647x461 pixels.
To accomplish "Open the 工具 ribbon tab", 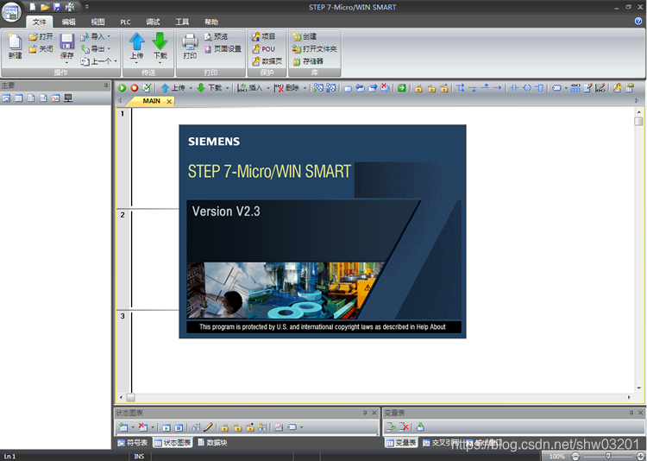I will [182, 22].
